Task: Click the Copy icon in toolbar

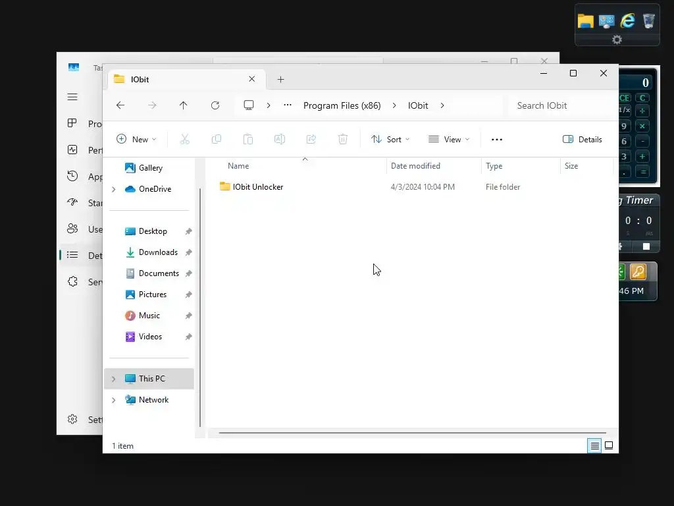Action: tap(217, 140)
